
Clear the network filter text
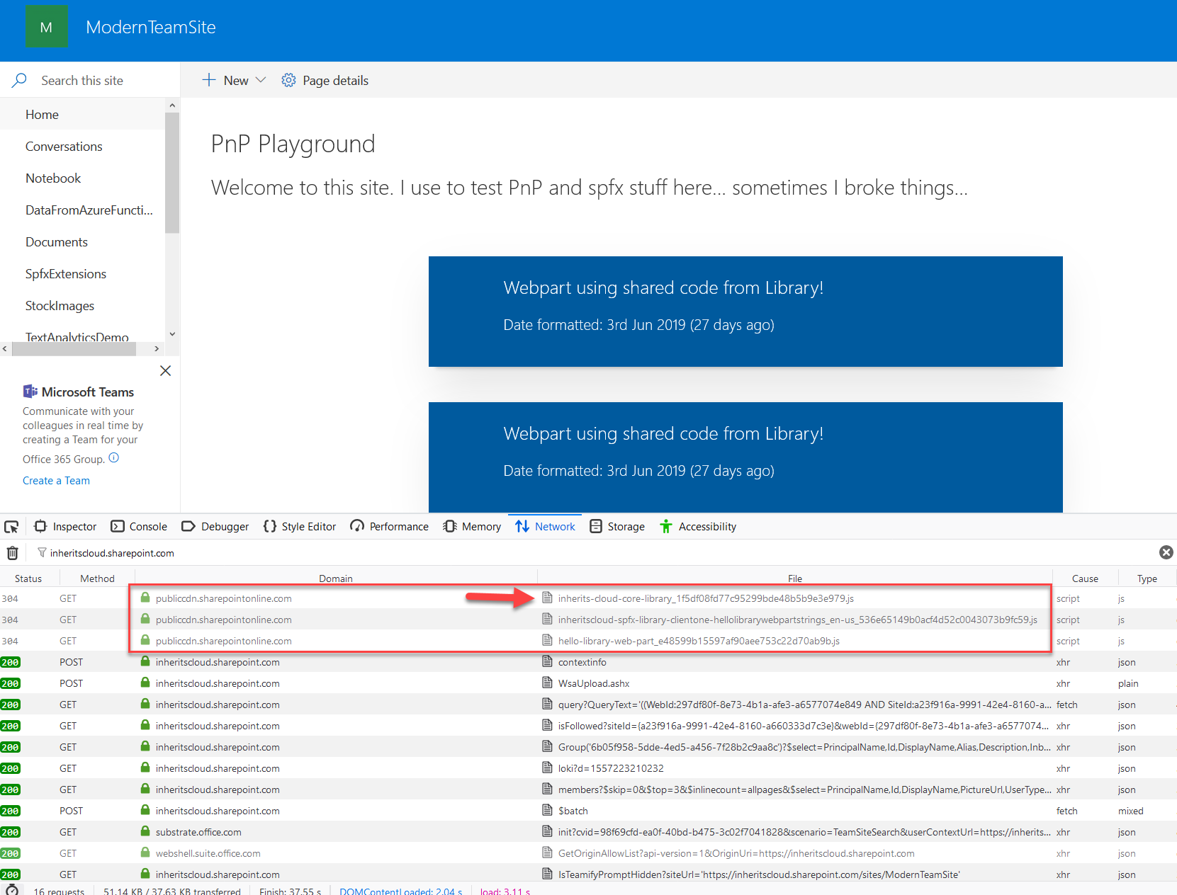coord(1166,552)
